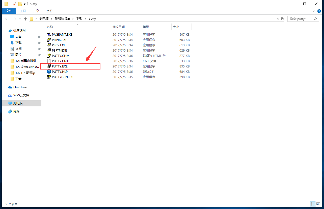The height and width of the screenshot is (209, 324).
Task: Click the 2017/7/5 3:35 date cell
Action: coord(123,77)
